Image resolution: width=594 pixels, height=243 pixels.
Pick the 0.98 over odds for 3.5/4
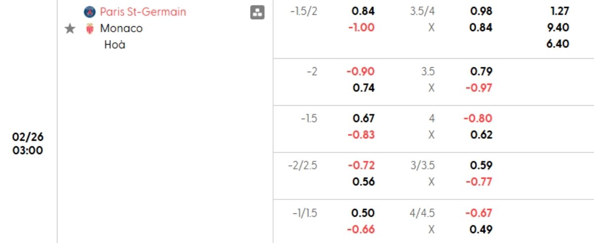(482, 11)
